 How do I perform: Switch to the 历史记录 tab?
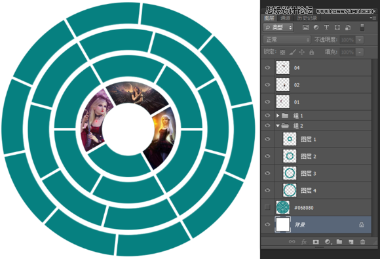pos(307,18)
